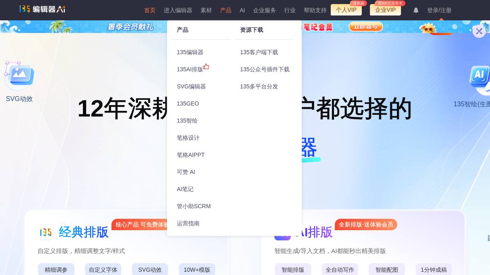Select 笔格设计 in product dropdown
This screenshot has width=490, height=275.
tap(188, 138)
